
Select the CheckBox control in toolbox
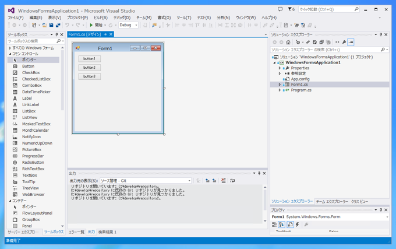pyautogui.click(x=33, y=72)
